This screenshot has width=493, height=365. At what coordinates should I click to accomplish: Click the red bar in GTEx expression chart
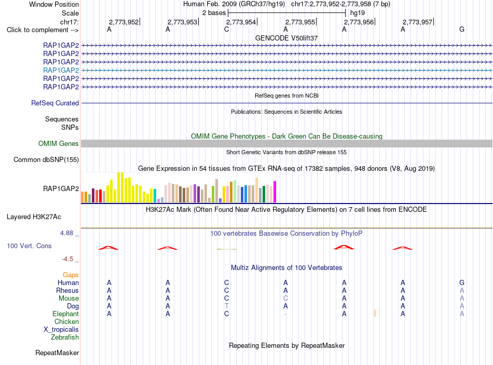coord(100,196)
